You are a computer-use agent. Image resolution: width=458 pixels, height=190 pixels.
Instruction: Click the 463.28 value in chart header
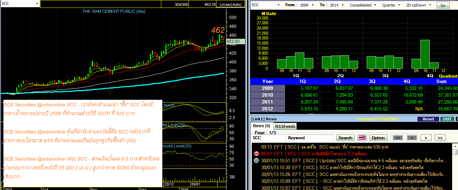[x=210, y=4]
